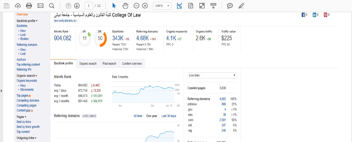Select the One year range
This screenshot has height=142, width=352.
pos(152,116)
